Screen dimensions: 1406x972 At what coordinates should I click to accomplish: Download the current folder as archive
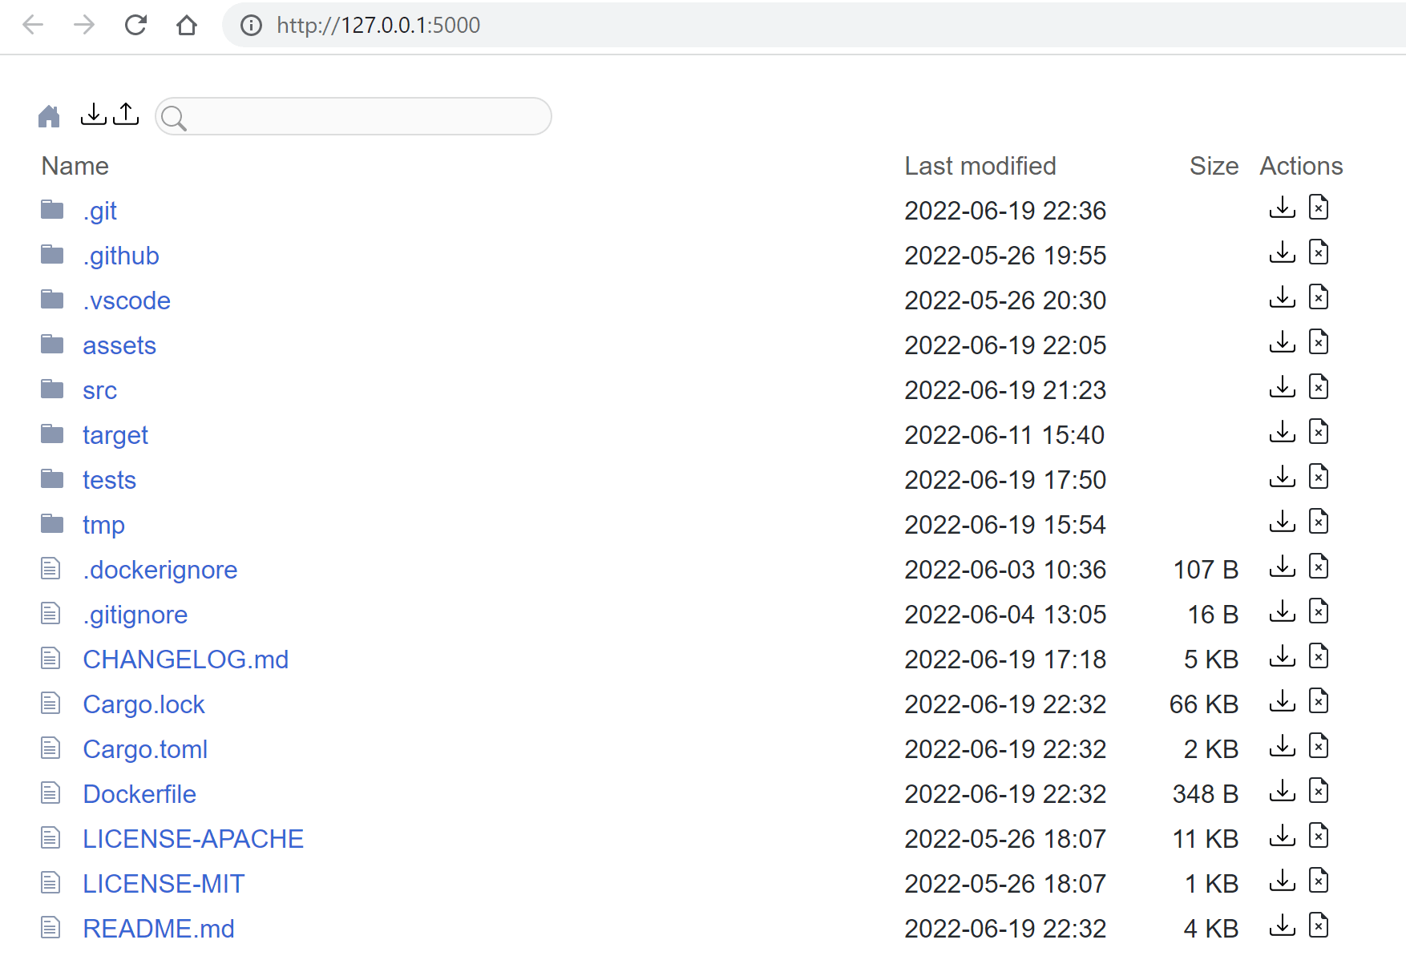pyautogui.click(x=94, y=115)
